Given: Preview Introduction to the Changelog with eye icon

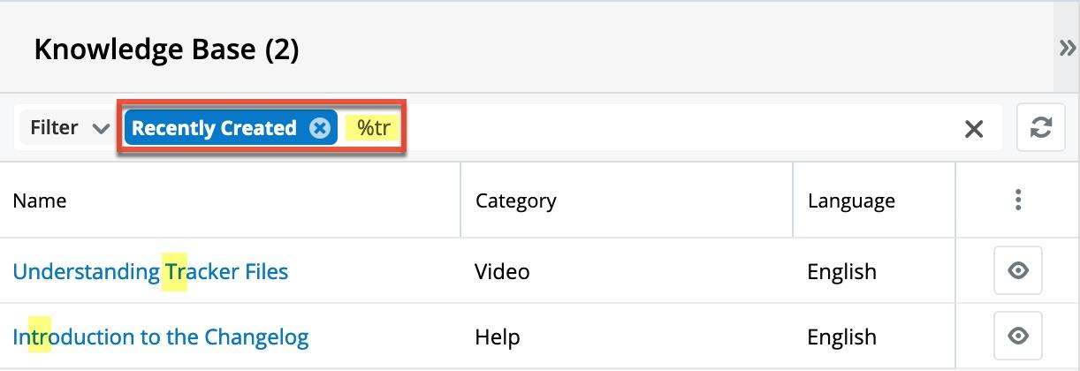Looking at the screenshot, I should pyautogui.click(x=1018, y=337).
